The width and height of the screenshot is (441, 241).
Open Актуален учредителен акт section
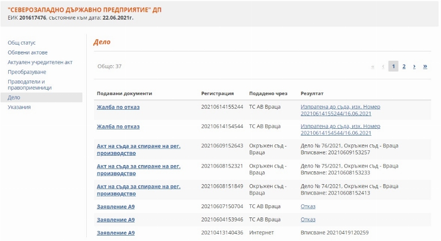pyautogui.click(x=40, y=62)
